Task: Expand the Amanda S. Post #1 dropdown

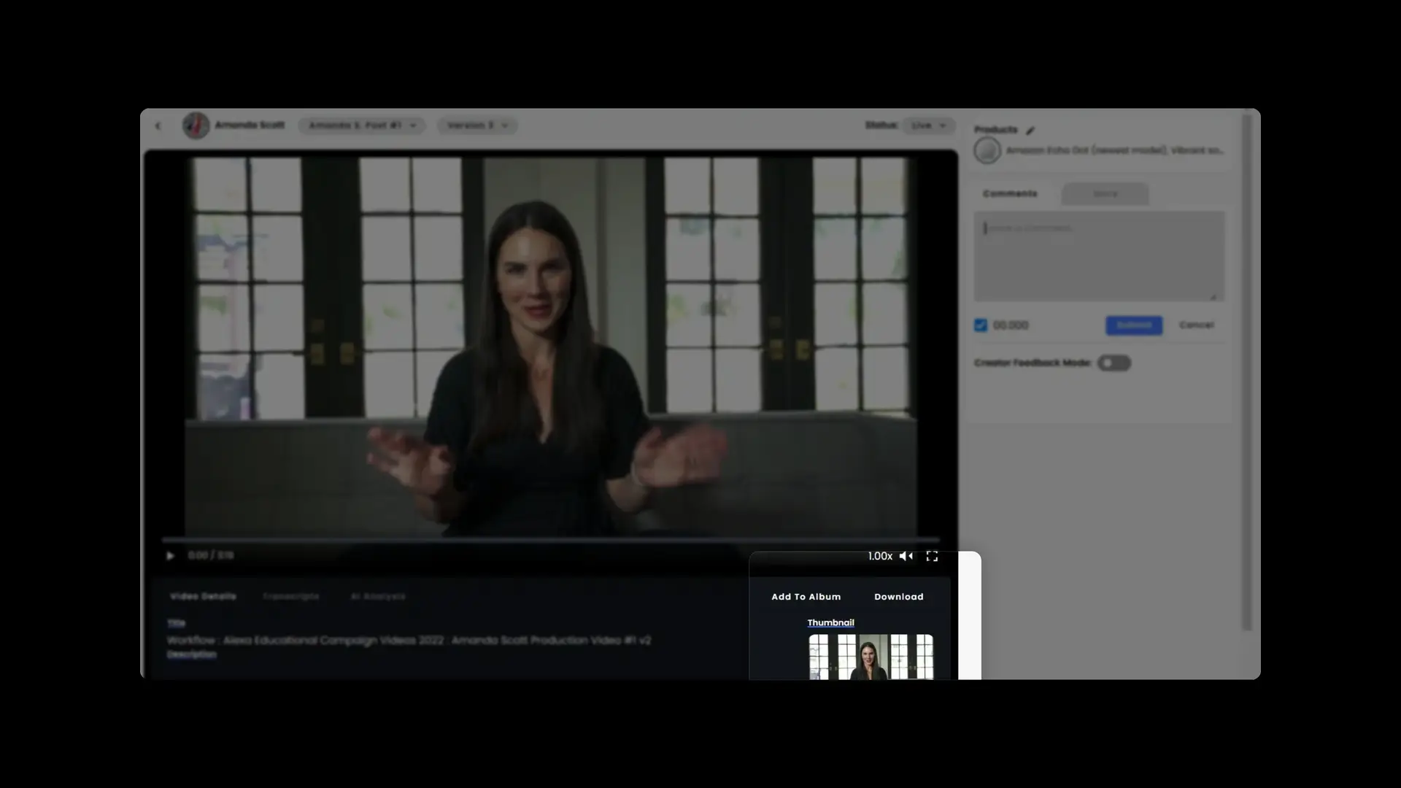Action: [362, 125]
